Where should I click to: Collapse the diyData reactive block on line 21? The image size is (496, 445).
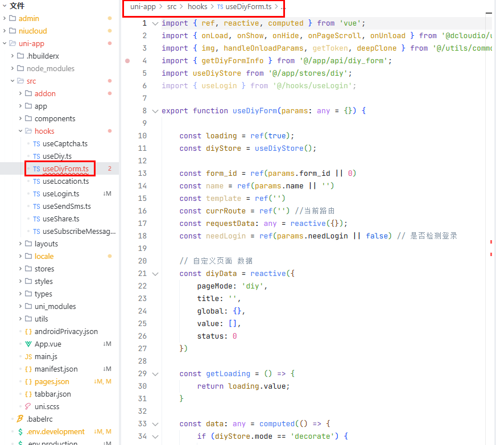[x=154, y=273]
